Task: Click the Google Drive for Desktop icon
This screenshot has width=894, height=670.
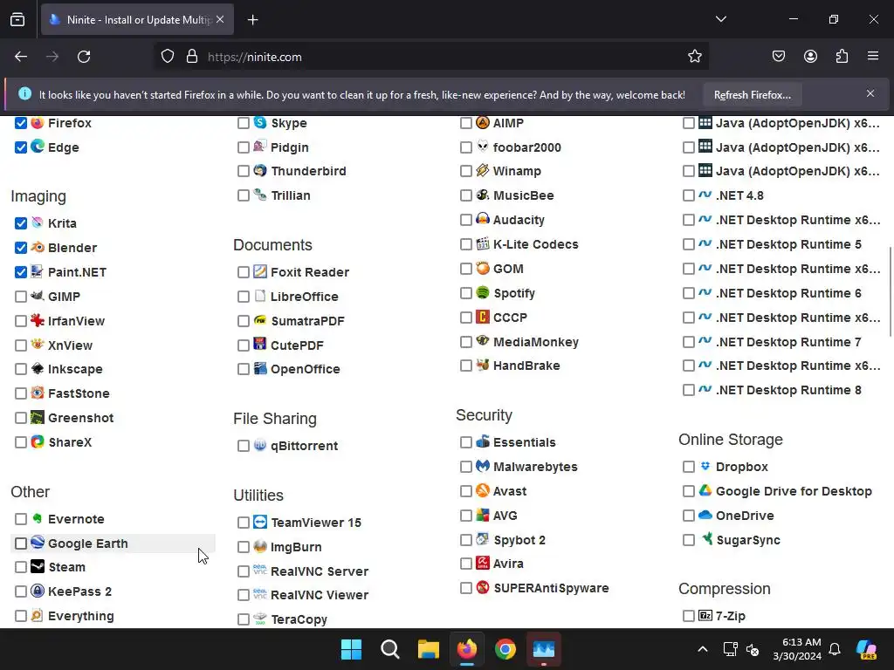Action: (705, 490)
